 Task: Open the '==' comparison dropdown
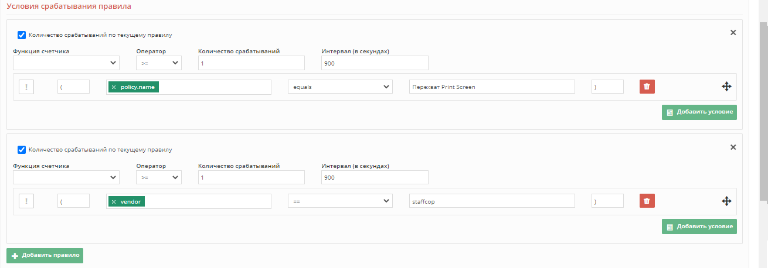pos(340,201)
